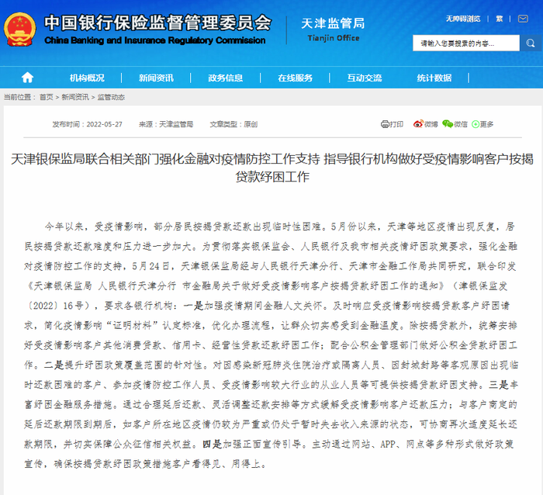The image size is (543, 495).
Task: Click the bold 二是 in the article
Action: click(54, 365)
